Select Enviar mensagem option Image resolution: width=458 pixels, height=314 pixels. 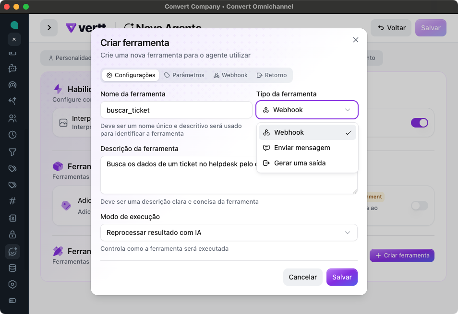[x=307, y=148]
